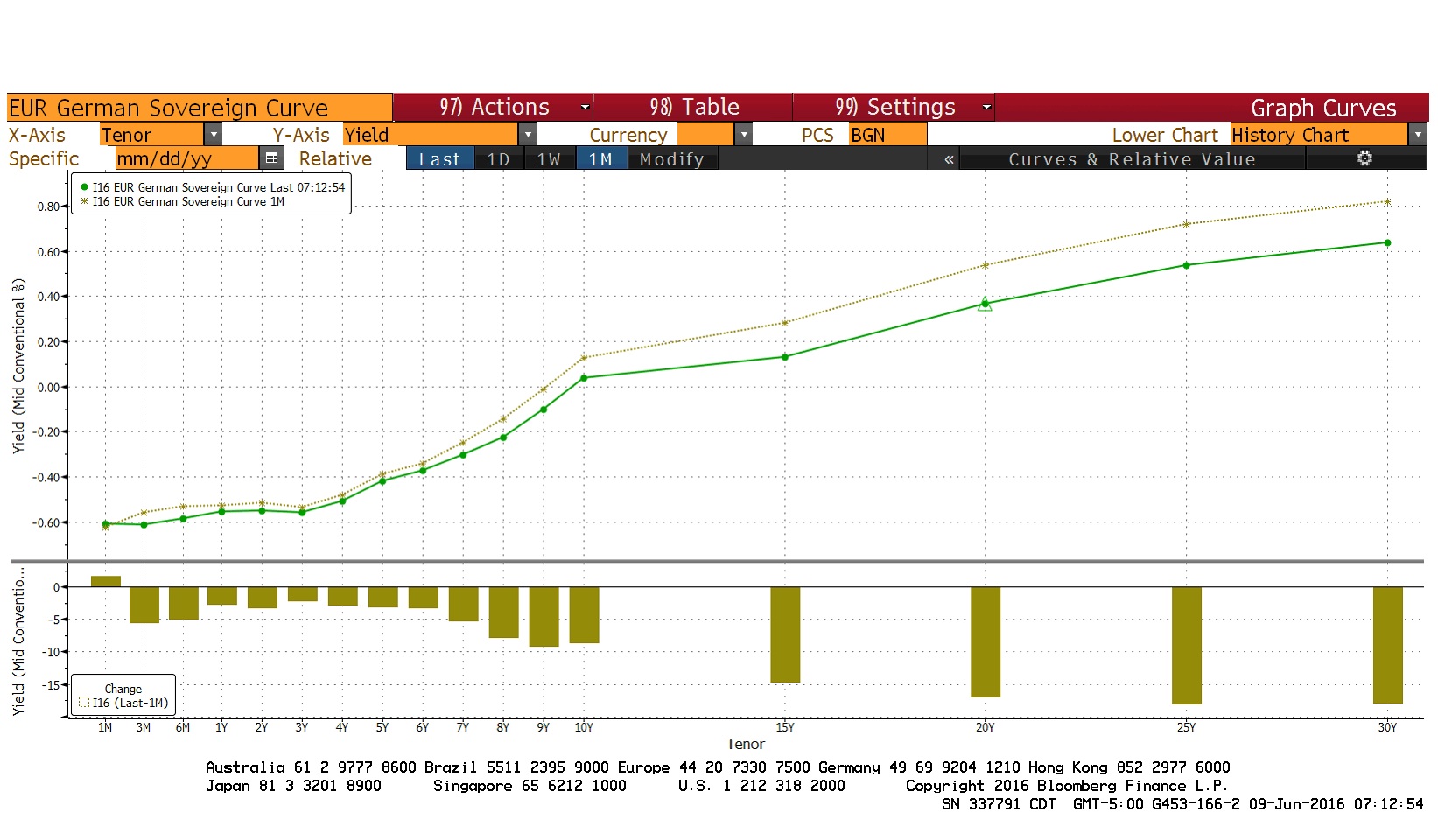
Task: Click the 30Y point on 1M curve
Action: [1387, 202]
